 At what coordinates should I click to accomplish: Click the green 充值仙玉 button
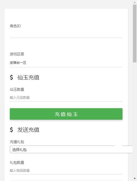(66, 114)
